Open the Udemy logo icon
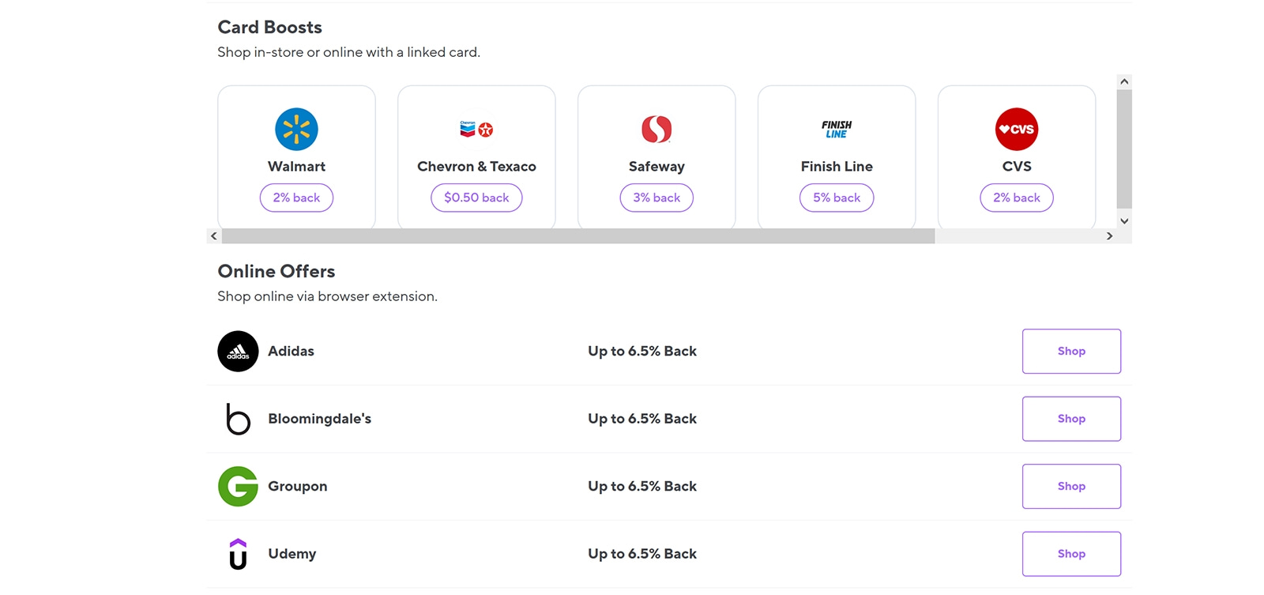Image resolution: width=1264 pixels, height=595 pixels. click(x=238, y=554)
